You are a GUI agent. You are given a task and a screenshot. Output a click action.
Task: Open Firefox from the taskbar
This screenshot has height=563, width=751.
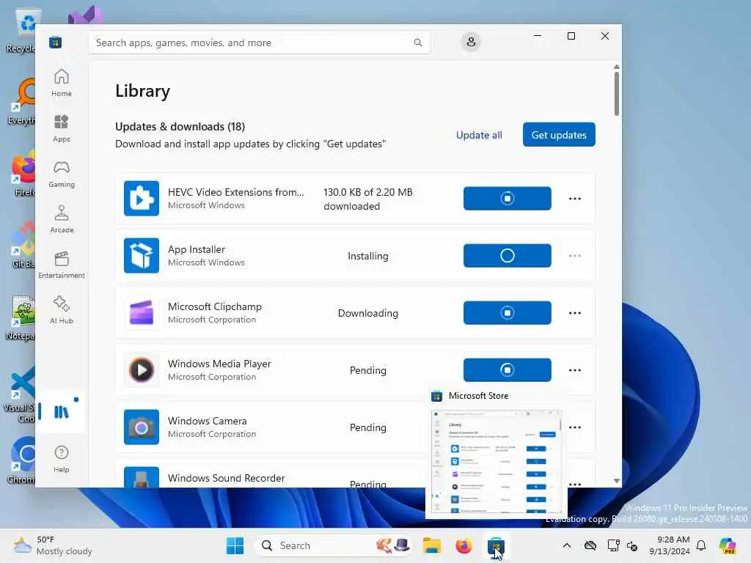[464, 545]
